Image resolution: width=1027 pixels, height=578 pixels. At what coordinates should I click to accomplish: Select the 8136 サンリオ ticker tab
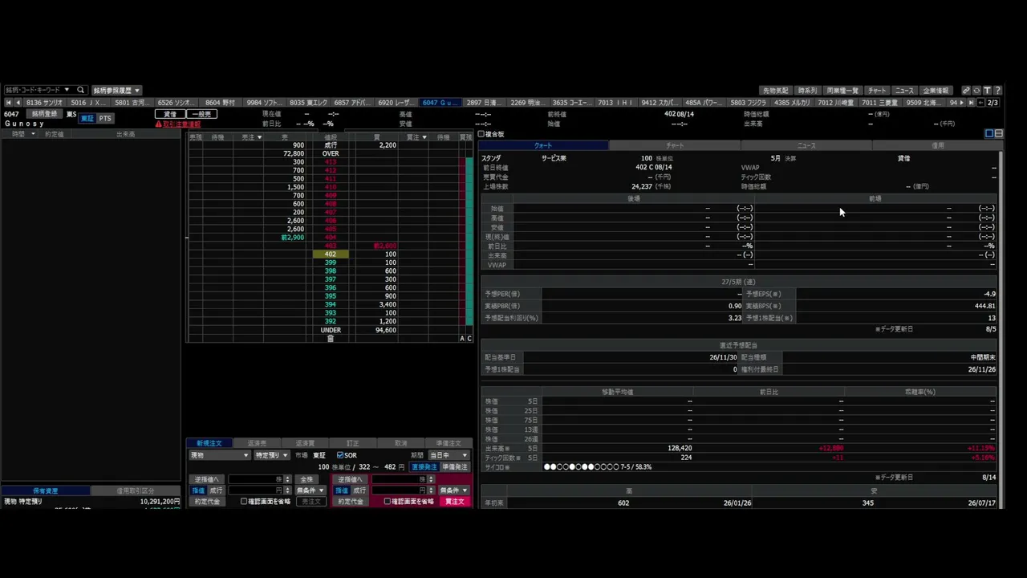coord(44,103)
